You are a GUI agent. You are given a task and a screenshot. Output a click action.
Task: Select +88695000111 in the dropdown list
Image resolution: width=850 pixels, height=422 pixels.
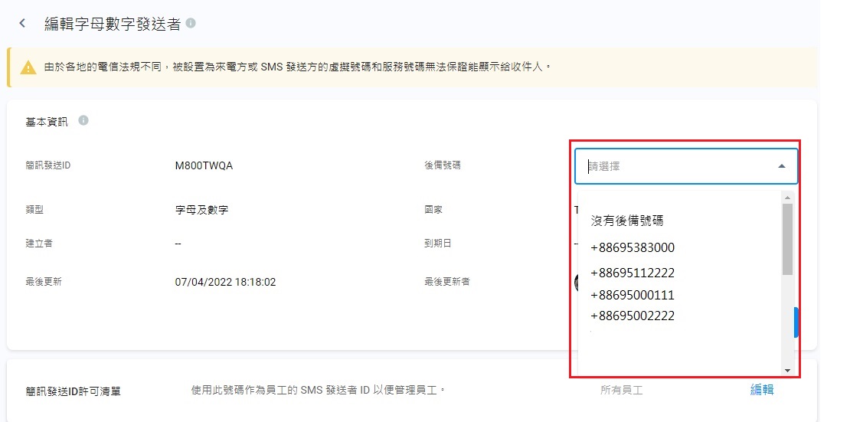[633, 295]
